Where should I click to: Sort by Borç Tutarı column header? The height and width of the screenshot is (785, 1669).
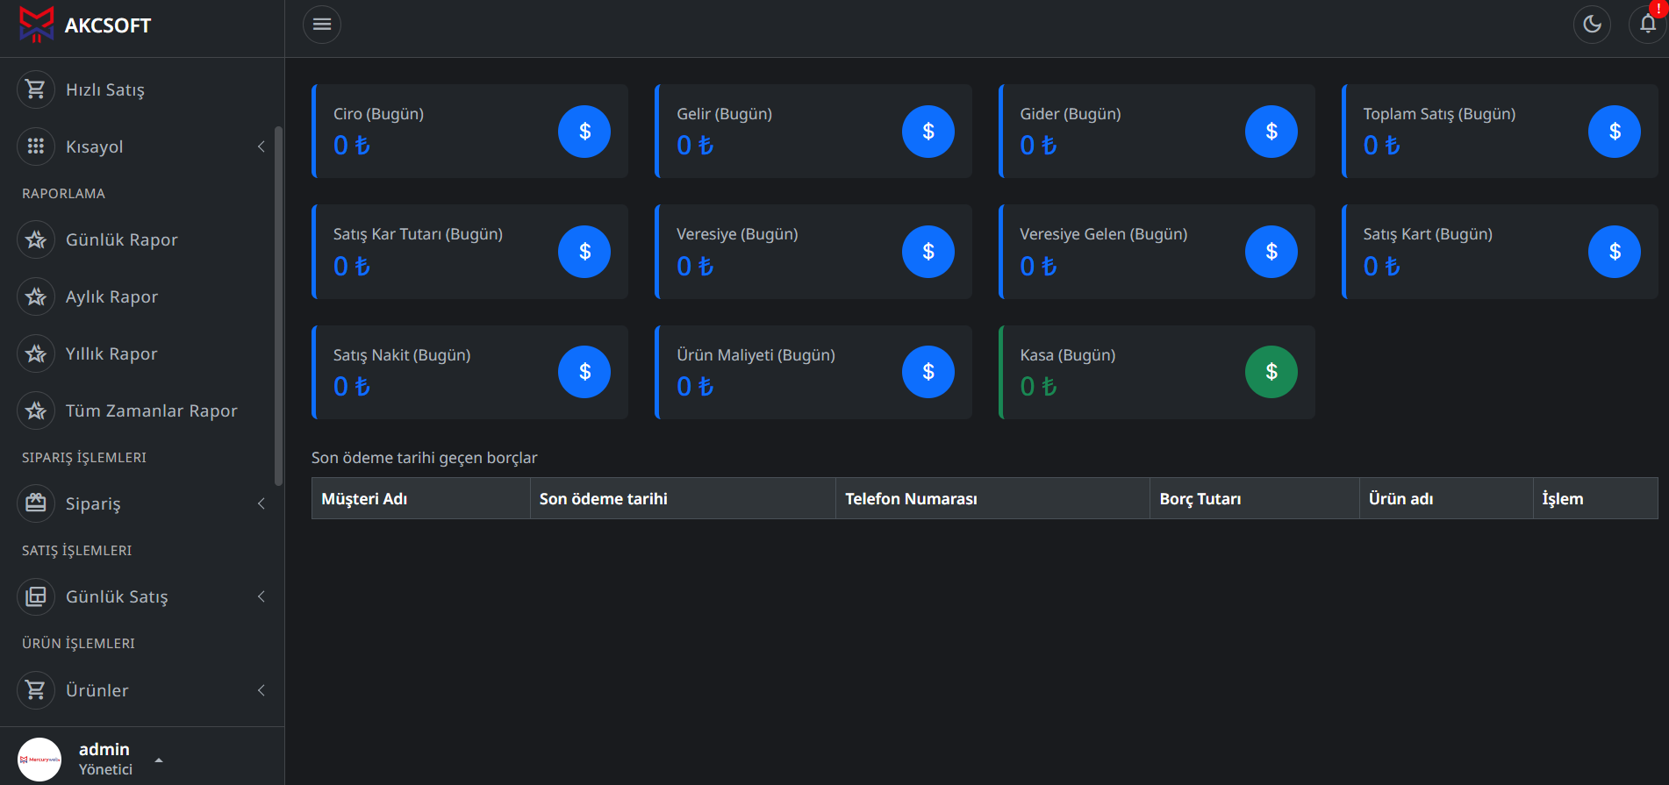(1255, 498)
